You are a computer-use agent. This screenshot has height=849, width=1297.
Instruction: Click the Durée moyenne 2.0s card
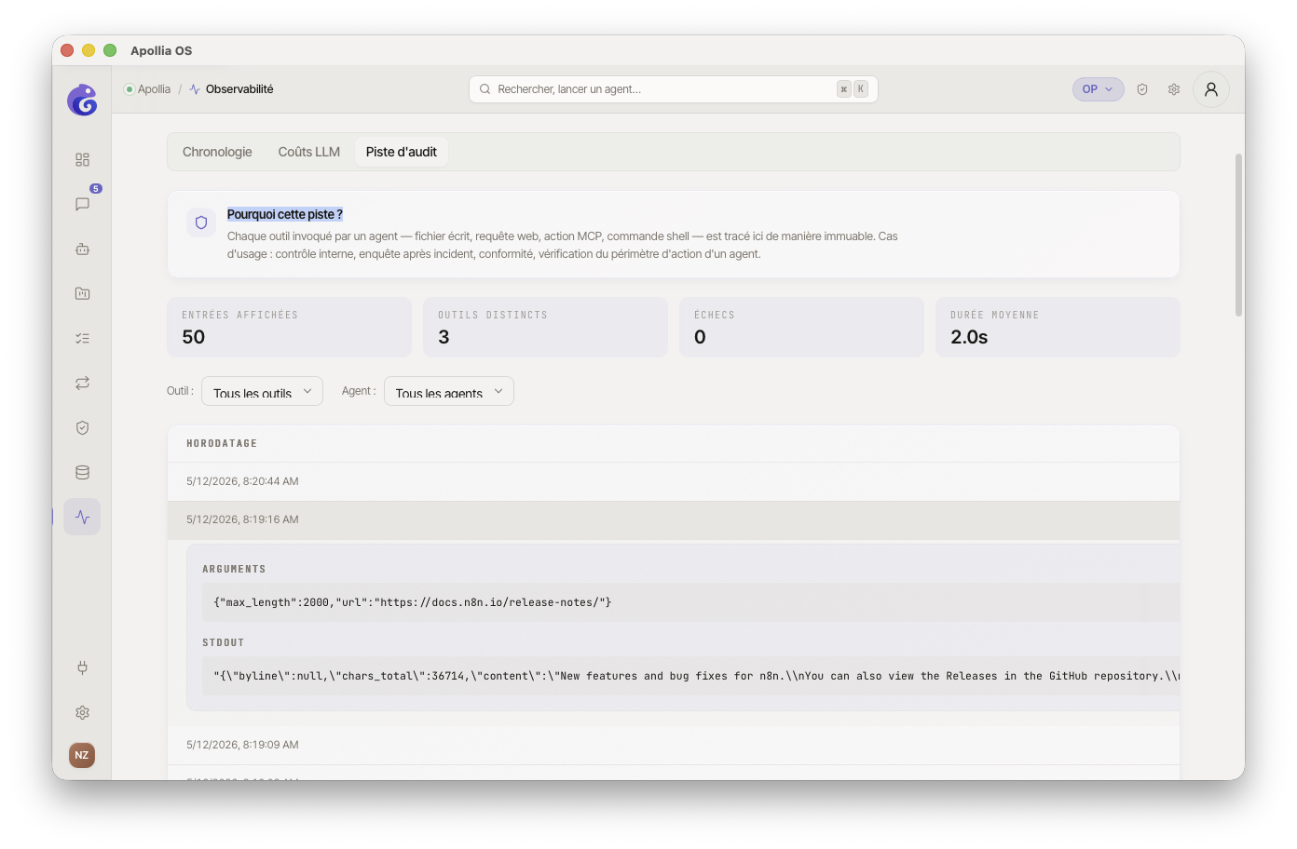tap(1058, 327)
